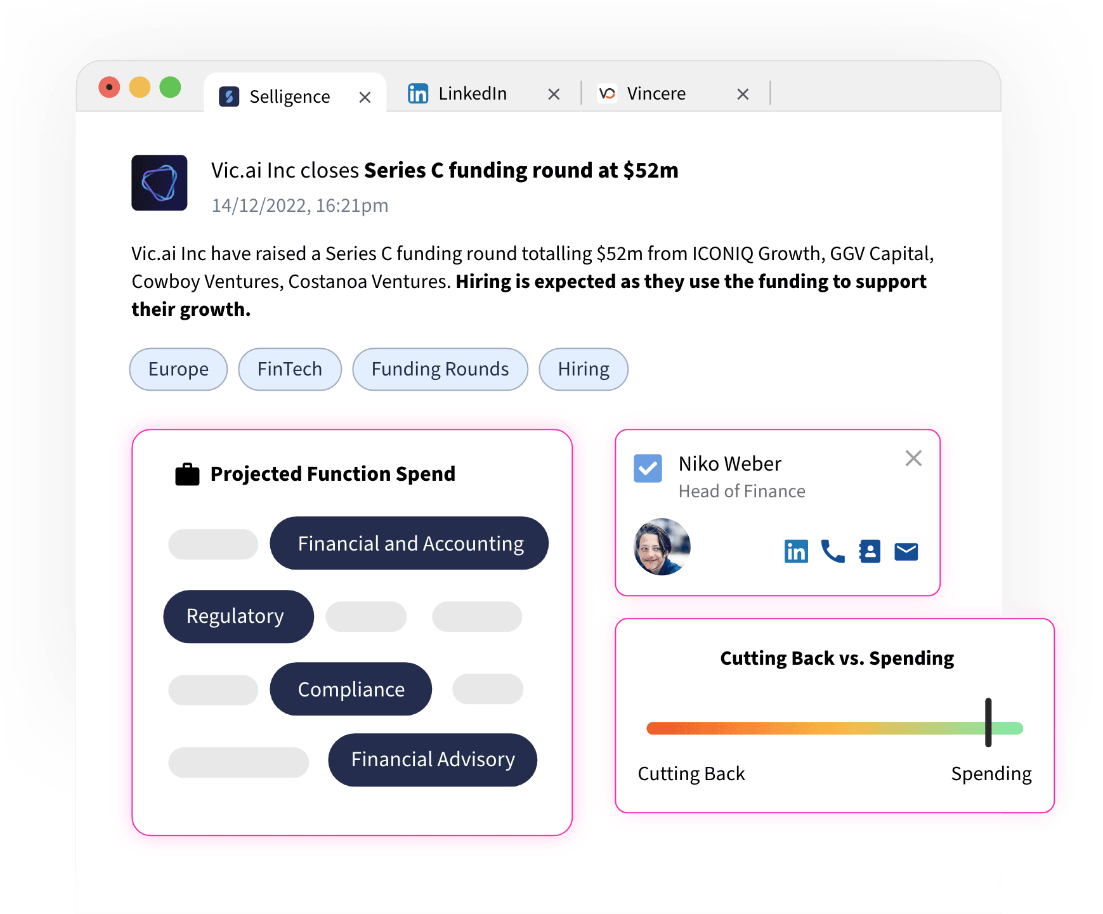Click the green maximize window button
The image size is (1103, 914).
170,87
